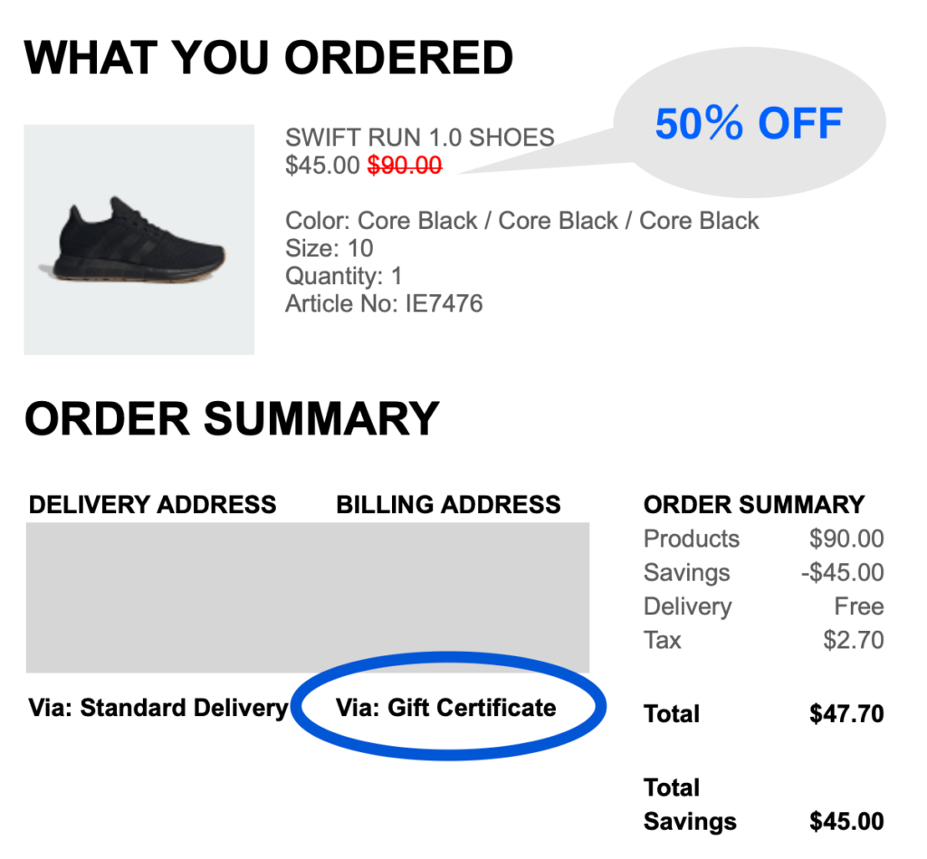Click the Tax $2.70 amount

pyautogui.click(x=853, y=640)
